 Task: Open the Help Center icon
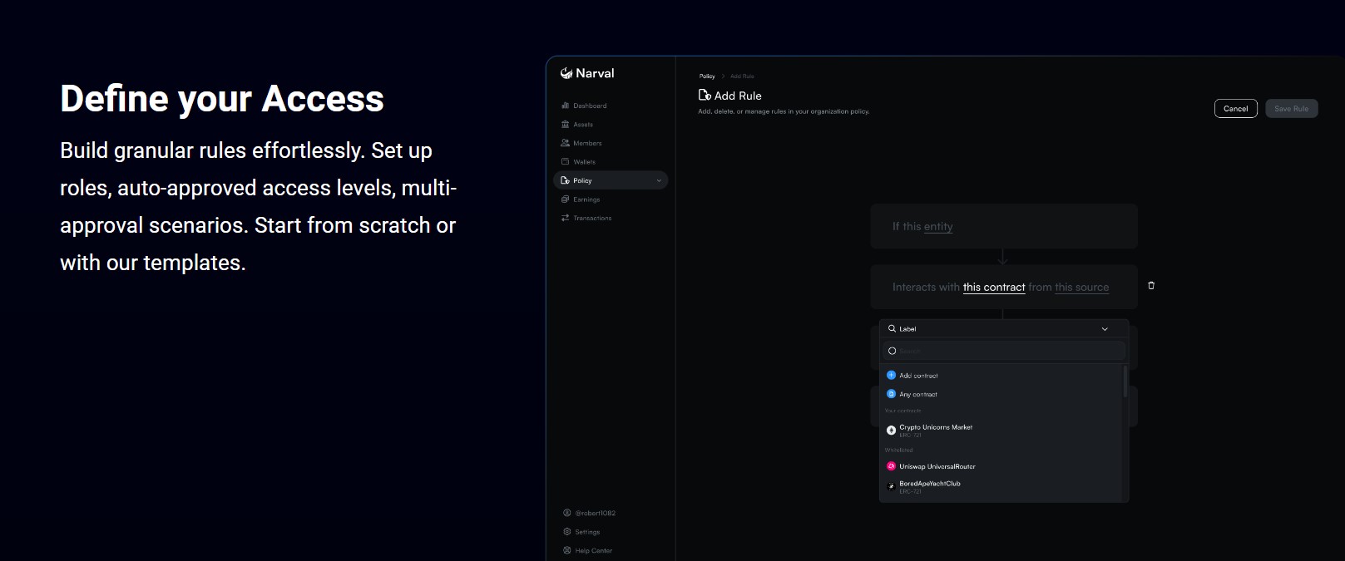[567, 550]
